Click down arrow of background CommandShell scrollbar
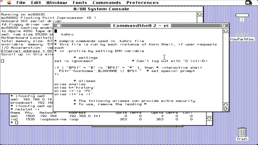 click(x=209, y=118)
